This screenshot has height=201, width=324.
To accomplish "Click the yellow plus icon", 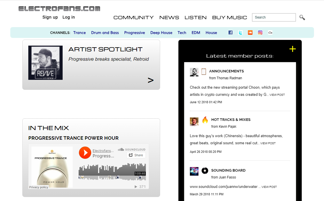I will pos(292,49).
